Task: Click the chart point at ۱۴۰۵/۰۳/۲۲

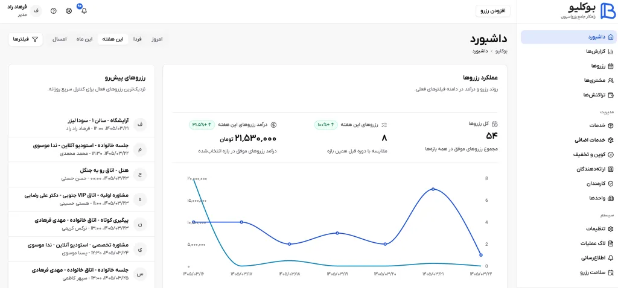Action: tap(481, 255)
